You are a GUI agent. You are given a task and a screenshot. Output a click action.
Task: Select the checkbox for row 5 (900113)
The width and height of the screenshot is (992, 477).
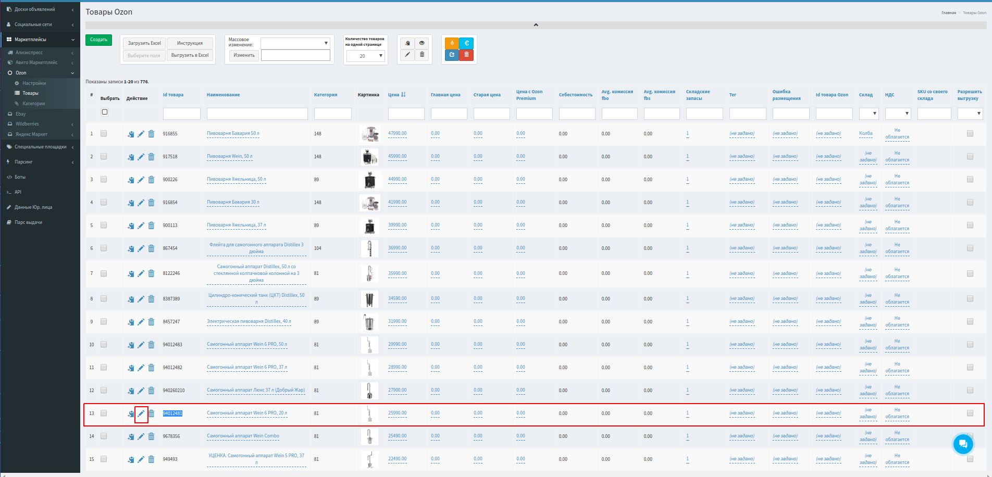104,225
